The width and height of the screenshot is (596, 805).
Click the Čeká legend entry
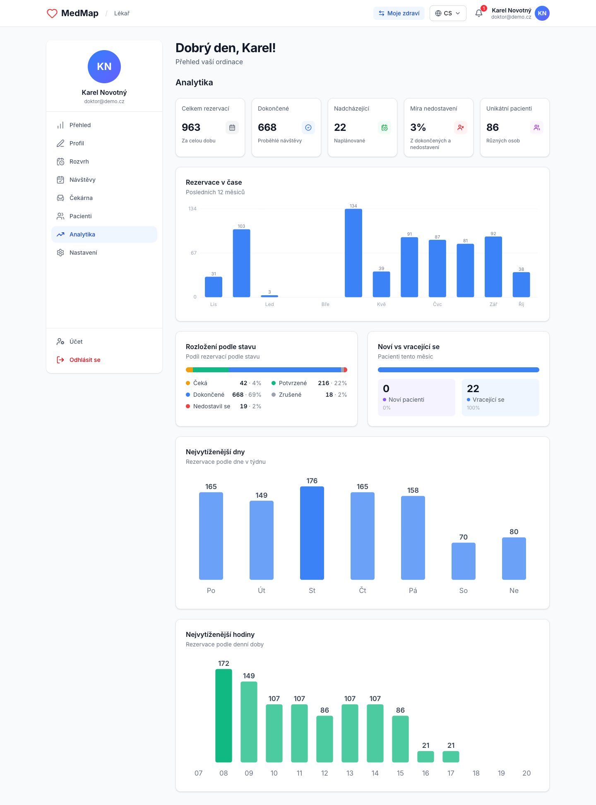pos(223,383)
